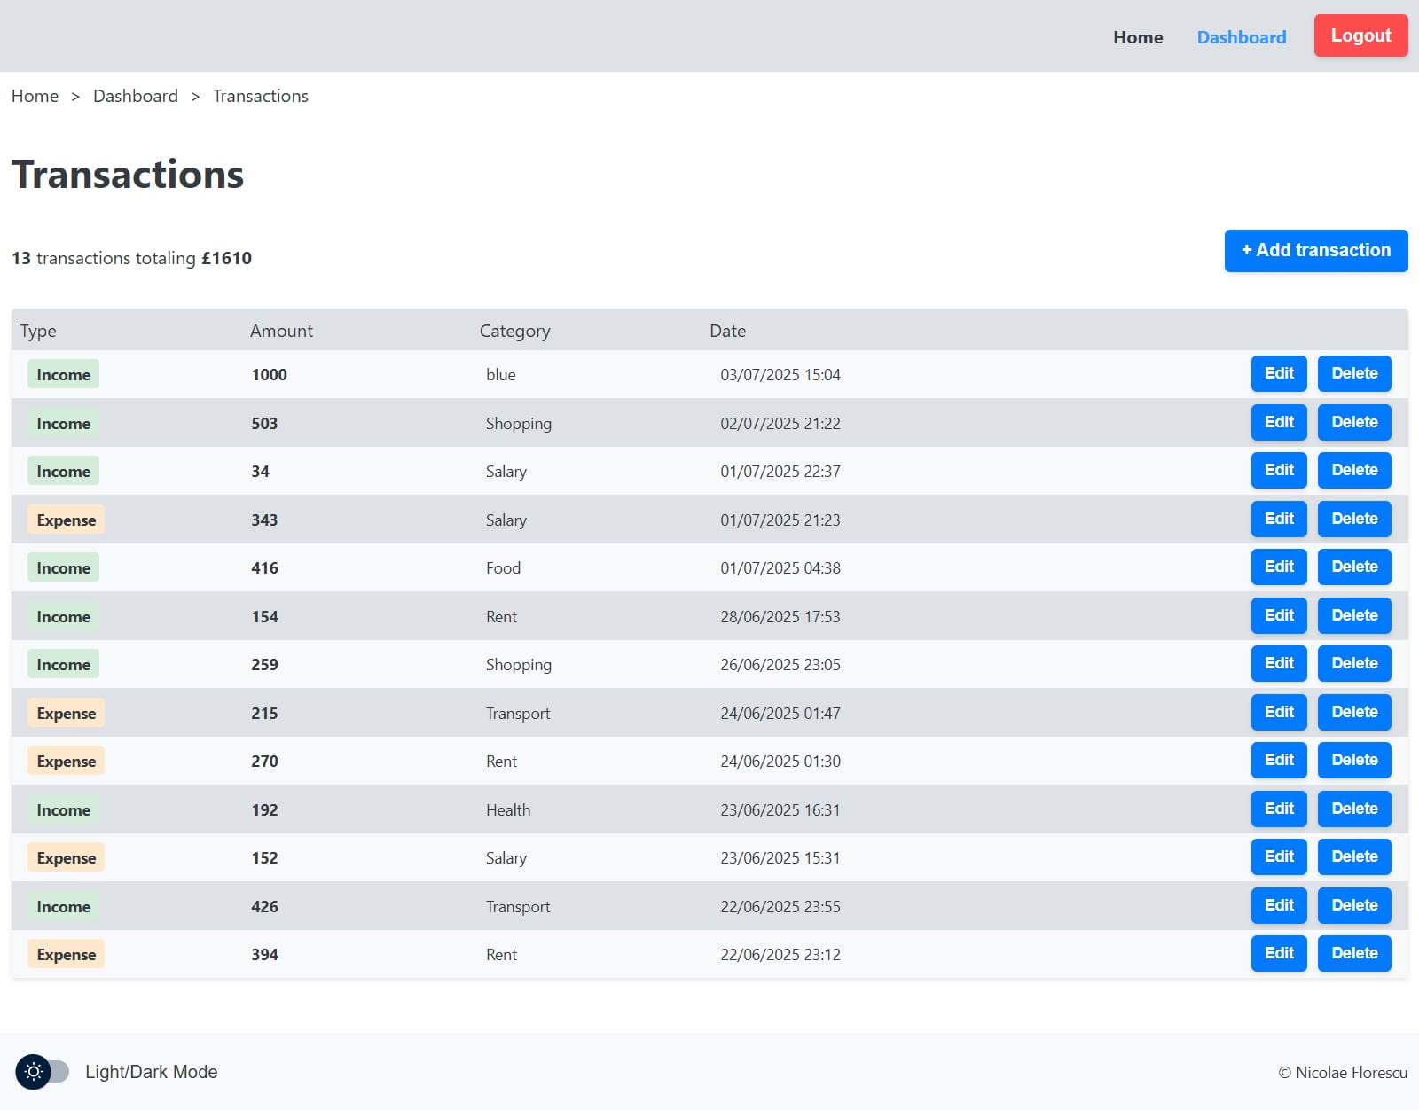The width and height of the screenshot is (1419, 1110).
Task: Delete the 1000 blue income transaction
Action: [x=1353, y=374]
